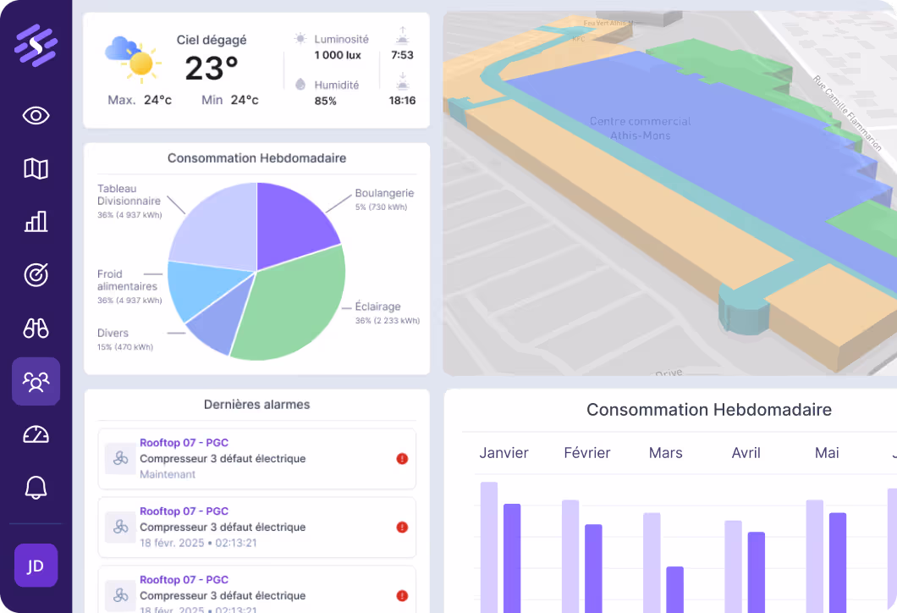897x613 pixels.
Task: Click 'Centre commercial Athis-Mons' map label
Action: click(x=640, y=128)
